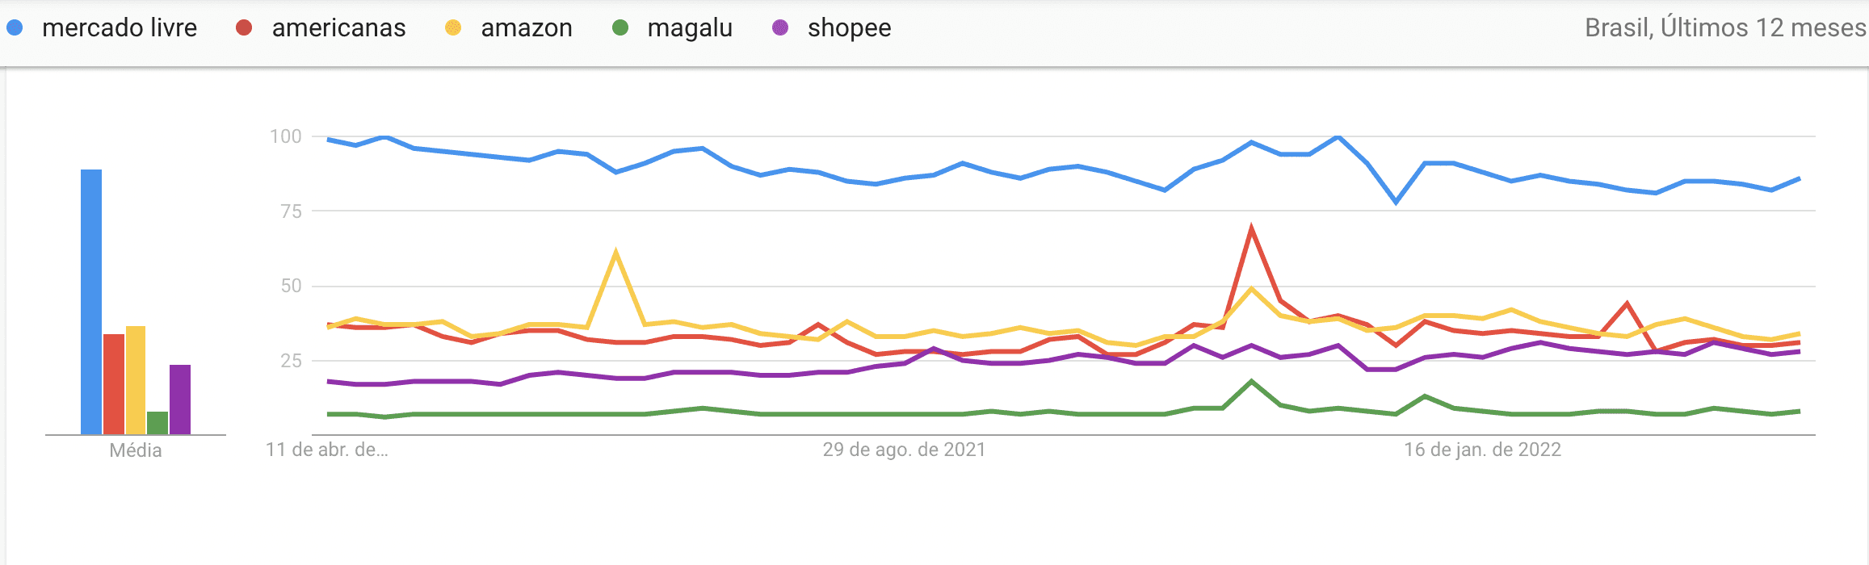
Task: Click the small green average bar
Action: (157, 423)
